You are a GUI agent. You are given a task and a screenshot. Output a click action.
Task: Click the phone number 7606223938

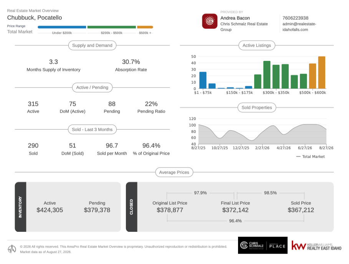point(295,18)
